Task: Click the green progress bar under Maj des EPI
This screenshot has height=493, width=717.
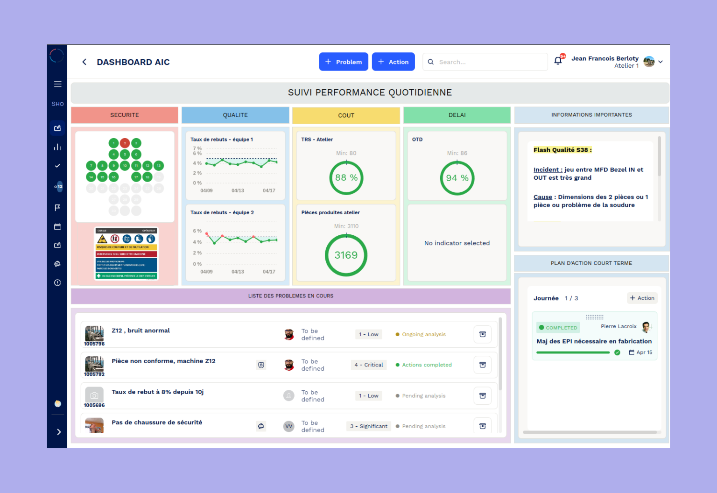Action: (x=573, y=352)
